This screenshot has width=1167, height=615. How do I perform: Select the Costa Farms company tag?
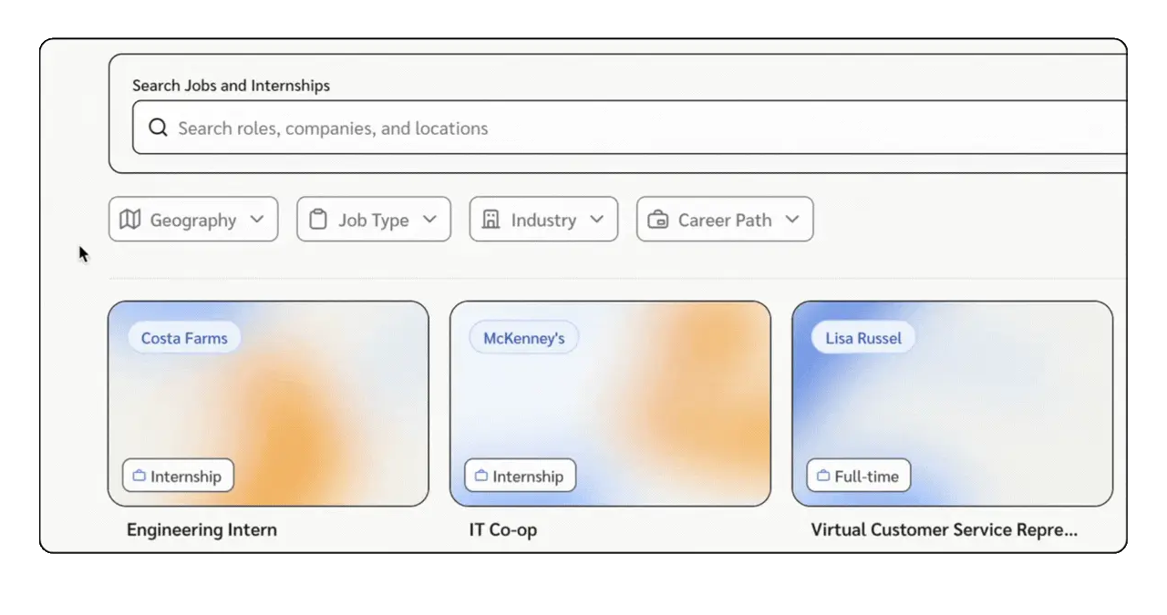(184, 338)
